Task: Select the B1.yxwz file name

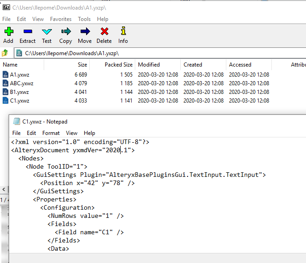Action: pos(19,92)
